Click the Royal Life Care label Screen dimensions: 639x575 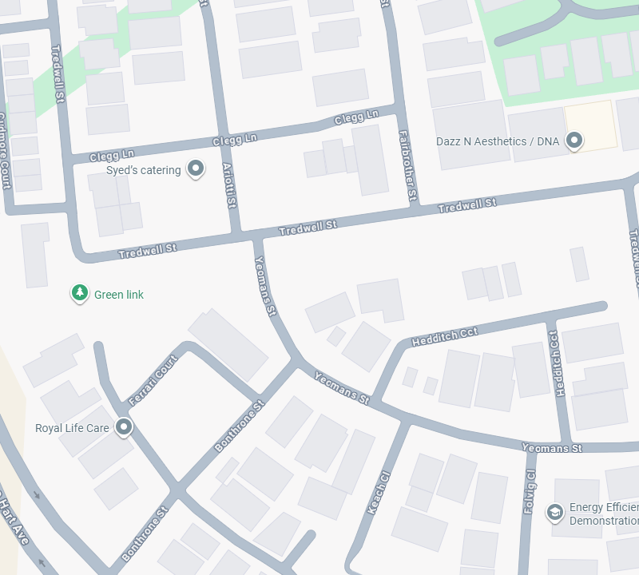click(72, 428)
